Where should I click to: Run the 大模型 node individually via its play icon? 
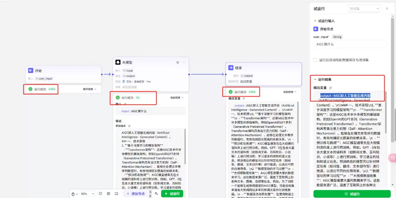tap(177, 62)
